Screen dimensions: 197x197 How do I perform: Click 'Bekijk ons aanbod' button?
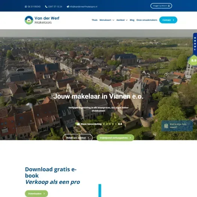point(78,137)
